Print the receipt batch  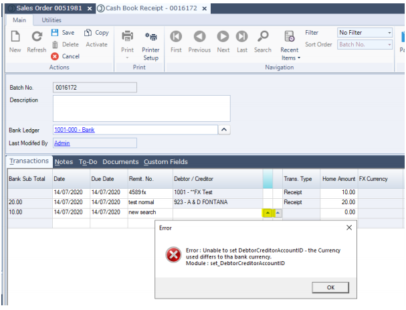tap(127, 41)
